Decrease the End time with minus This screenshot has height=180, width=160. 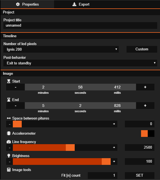(x=16, y=106)
